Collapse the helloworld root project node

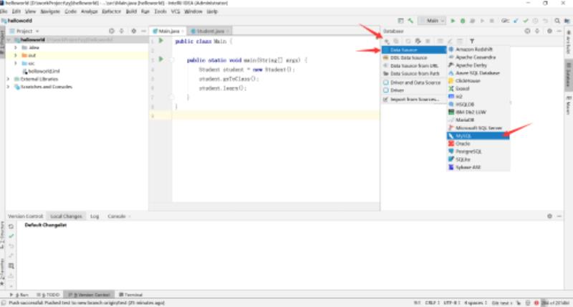tap(9, 39)
